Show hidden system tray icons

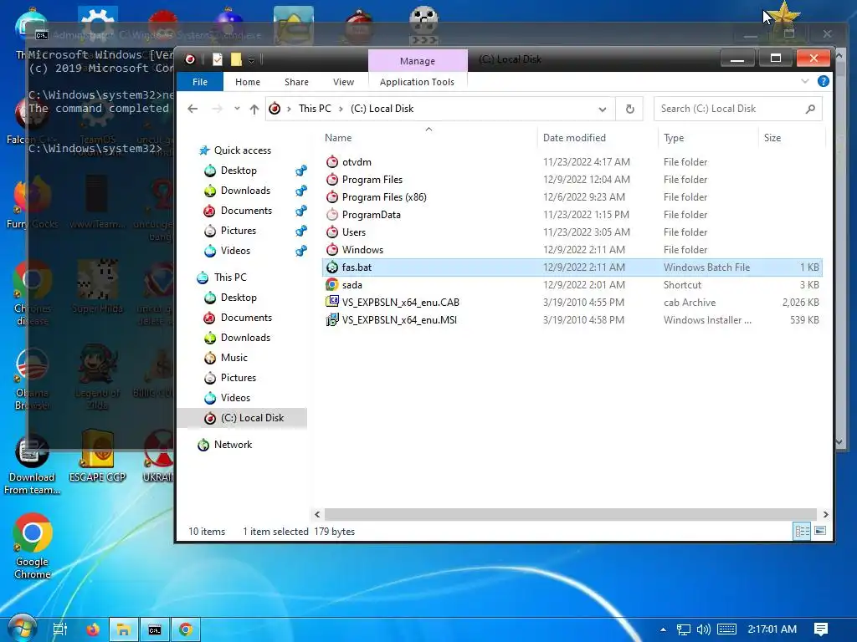tap(663, 629)
